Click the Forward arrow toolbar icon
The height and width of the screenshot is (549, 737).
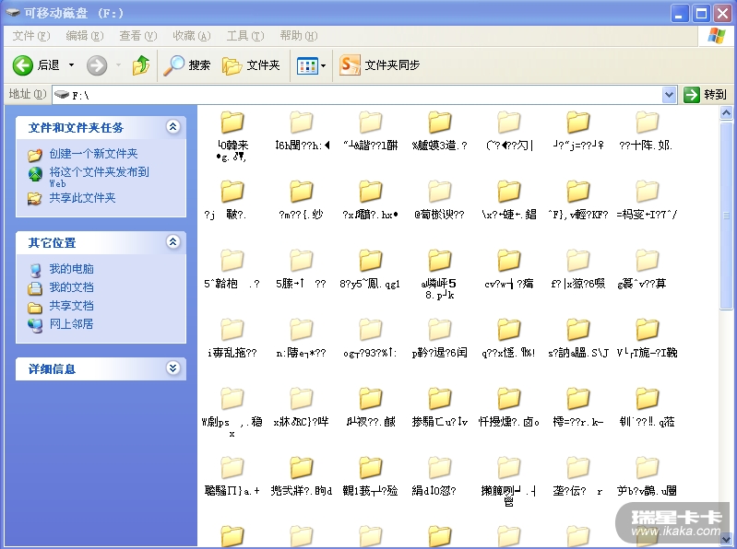pyautogui.click(x=97, y=65)
